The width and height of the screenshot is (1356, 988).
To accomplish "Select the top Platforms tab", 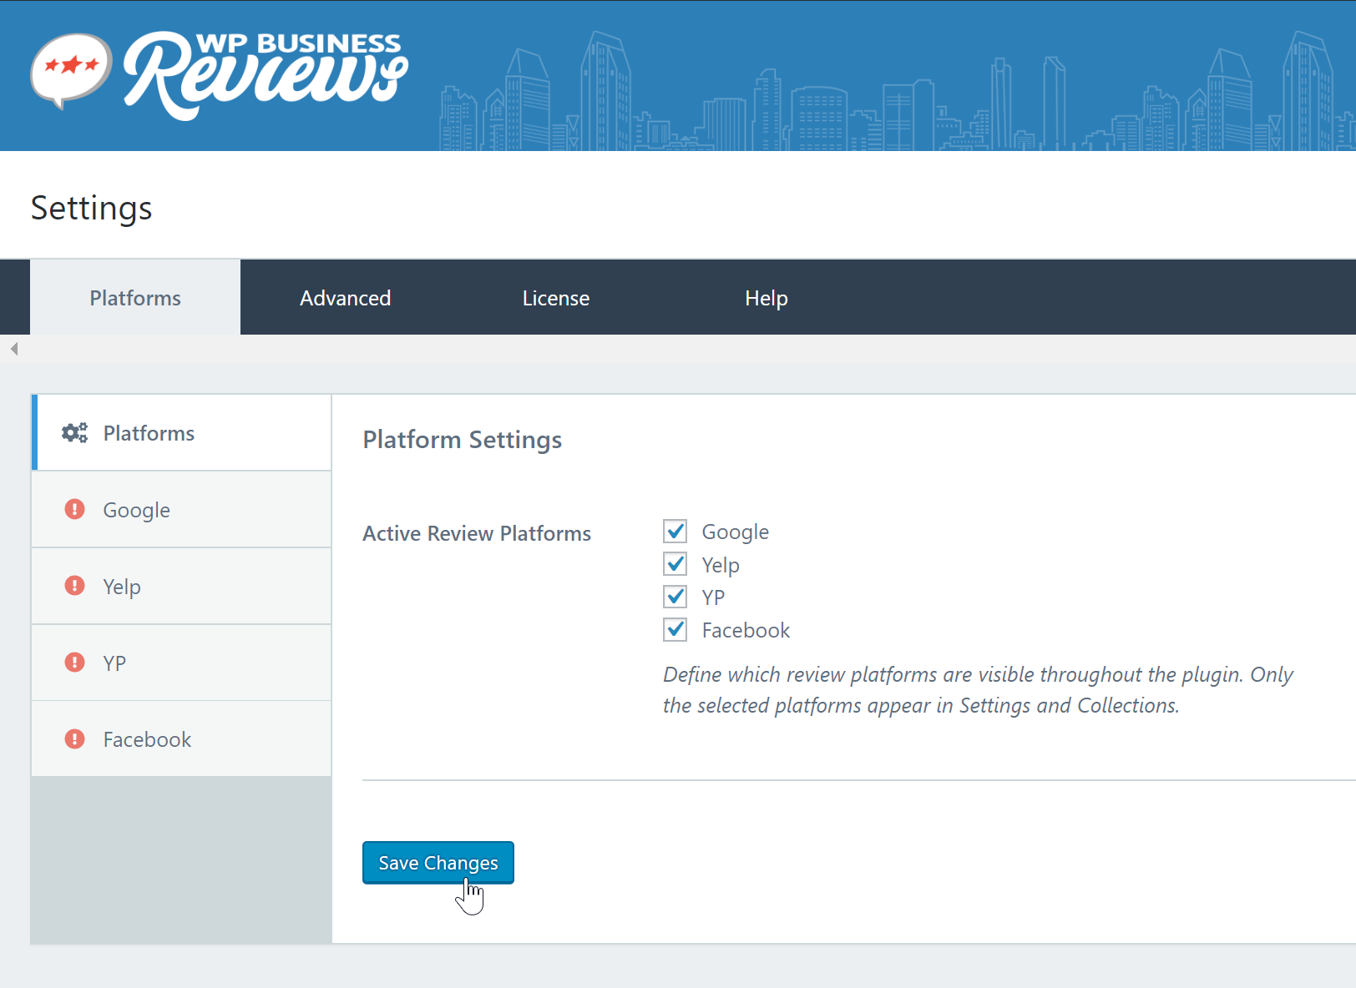I will [x=135, y=298].
